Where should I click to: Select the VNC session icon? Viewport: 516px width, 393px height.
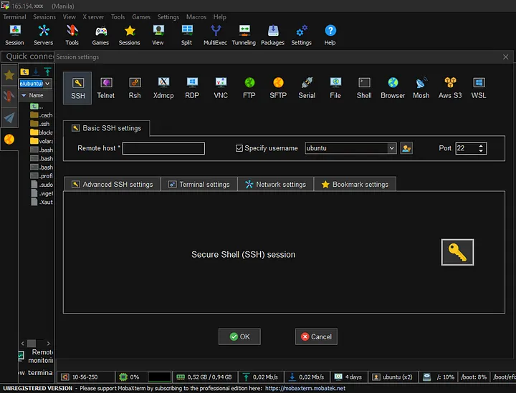pos(221,87)
